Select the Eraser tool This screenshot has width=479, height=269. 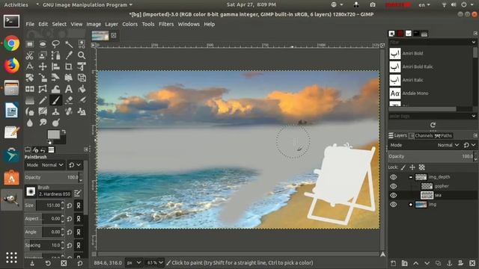coord(69,100)
